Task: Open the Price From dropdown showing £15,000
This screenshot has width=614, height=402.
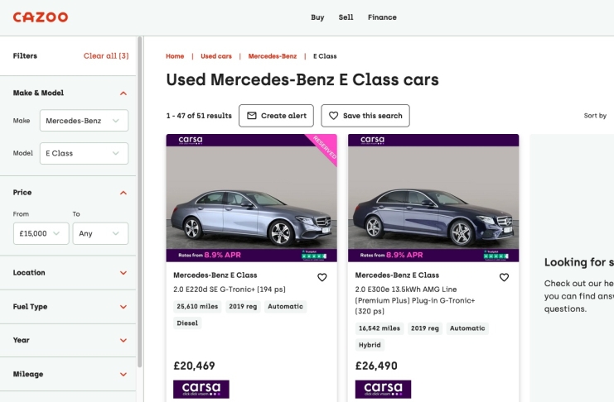Action: (41, 233)
